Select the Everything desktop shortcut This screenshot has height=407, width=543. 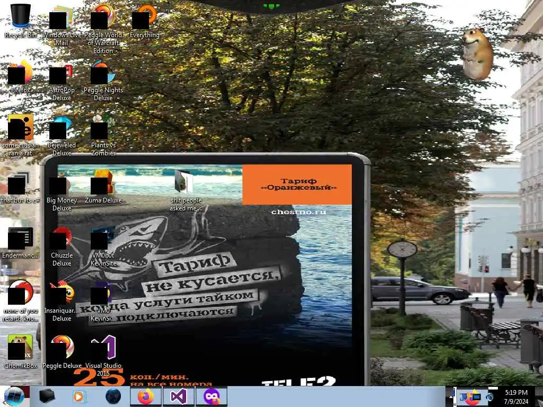pos(144,21)
